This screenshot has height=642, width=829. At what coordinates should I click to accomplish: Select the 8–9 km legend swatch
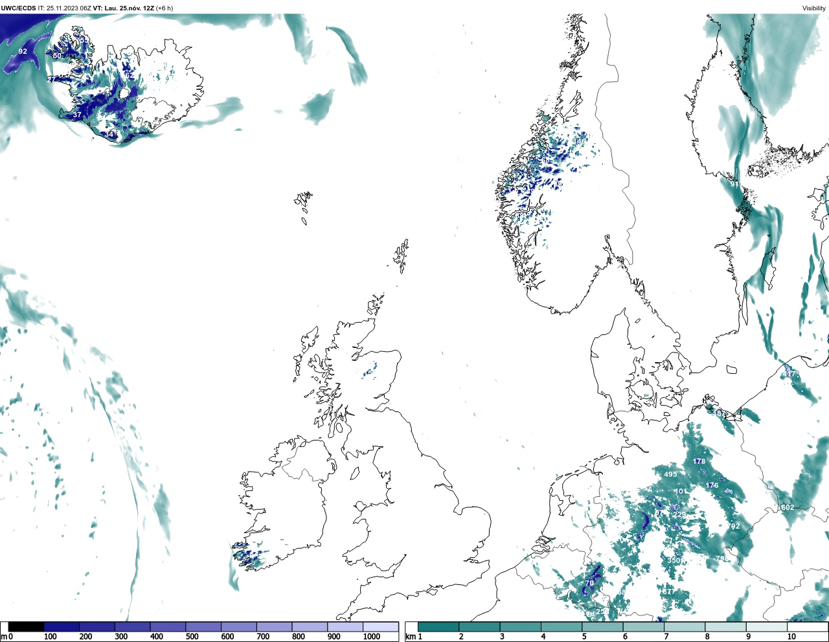tap(725, 627)
